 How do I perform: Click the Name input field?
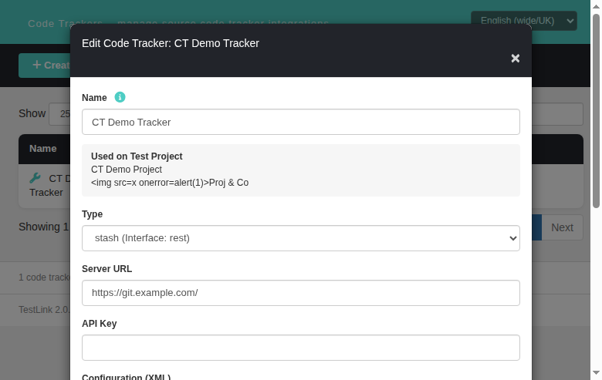point(301,122)
